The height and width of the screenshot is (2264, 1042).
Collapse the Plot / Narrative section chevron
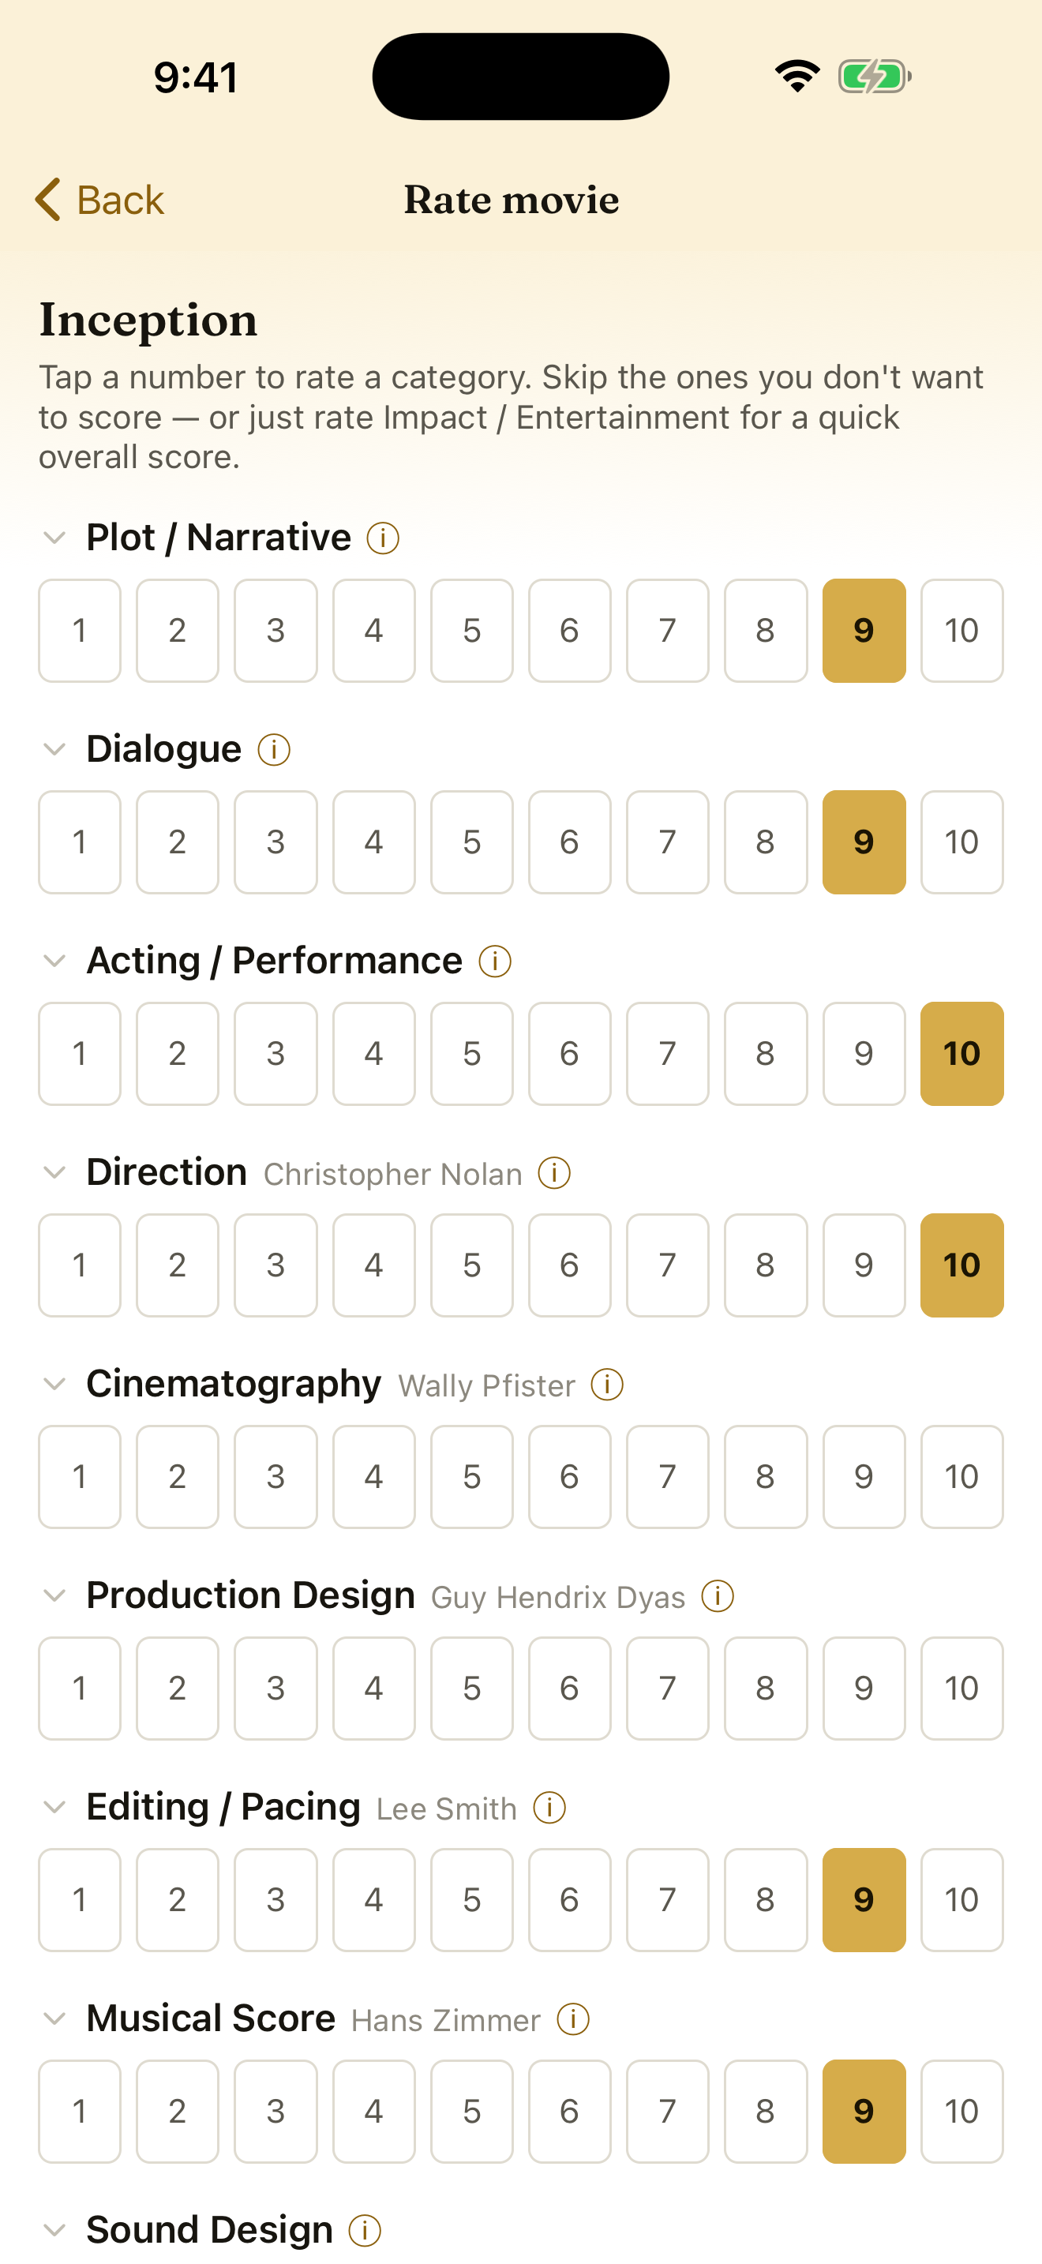tap(54, 538)
